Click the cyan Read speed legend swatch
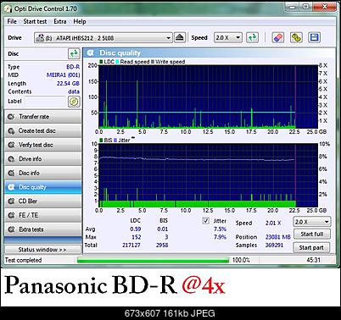341x320 pixels. pos(117,62)
